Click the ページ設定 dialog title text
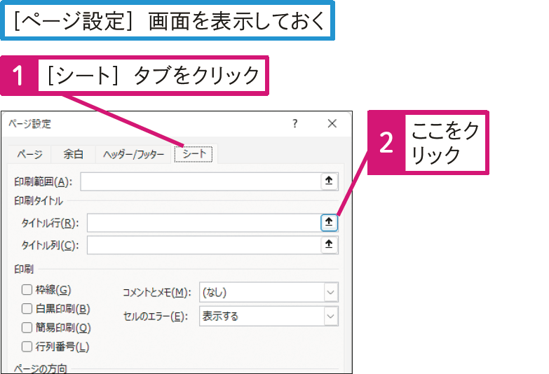 coord(29,124)
